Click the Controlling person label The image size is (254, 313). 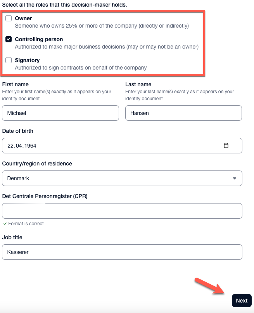tap(39, 39)
